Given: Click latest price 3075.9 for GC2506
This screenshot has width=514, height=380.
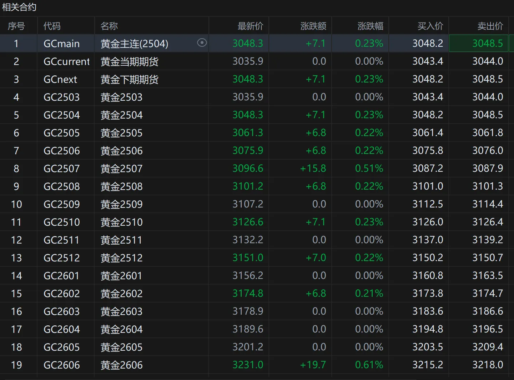Looking at the screenshot, I should 248,150.
